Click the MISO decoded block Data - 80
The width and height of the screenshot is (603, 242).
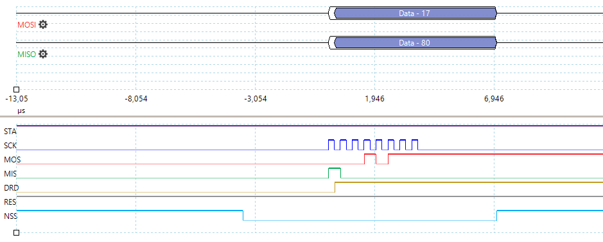414,43
